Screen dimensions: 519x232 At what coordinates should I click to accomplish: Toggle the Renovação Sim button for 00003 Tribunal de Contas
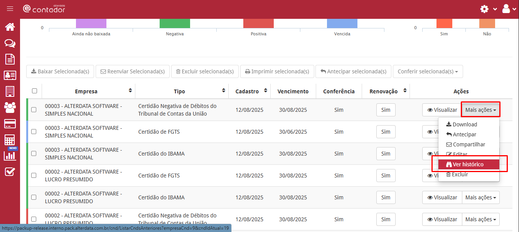point(386,110)
